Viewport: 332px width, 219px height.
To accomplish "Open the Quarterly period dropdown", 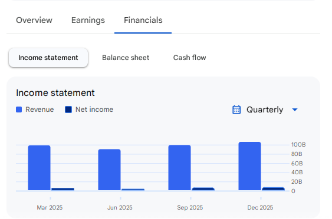I will click(265, 109).
